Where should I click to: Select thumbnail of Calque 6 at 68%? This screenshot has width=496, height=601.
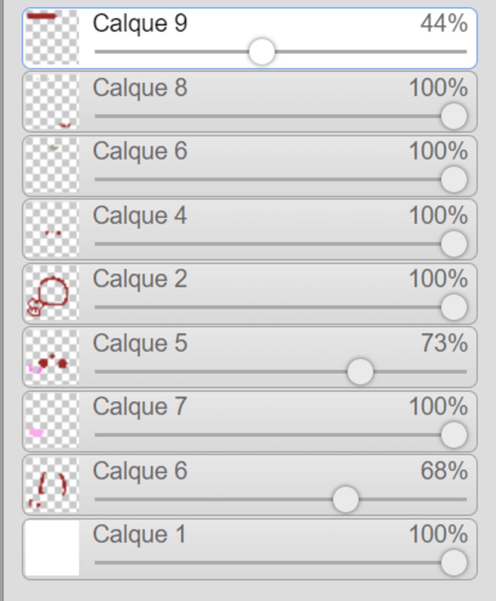[x=52, y=485]
